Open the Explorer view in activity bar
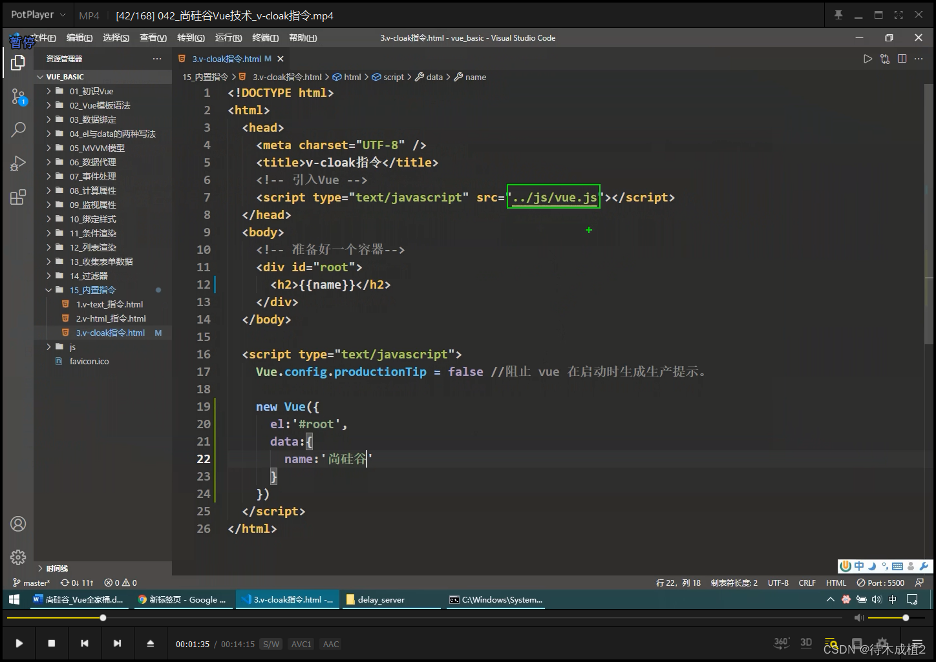 18,63
